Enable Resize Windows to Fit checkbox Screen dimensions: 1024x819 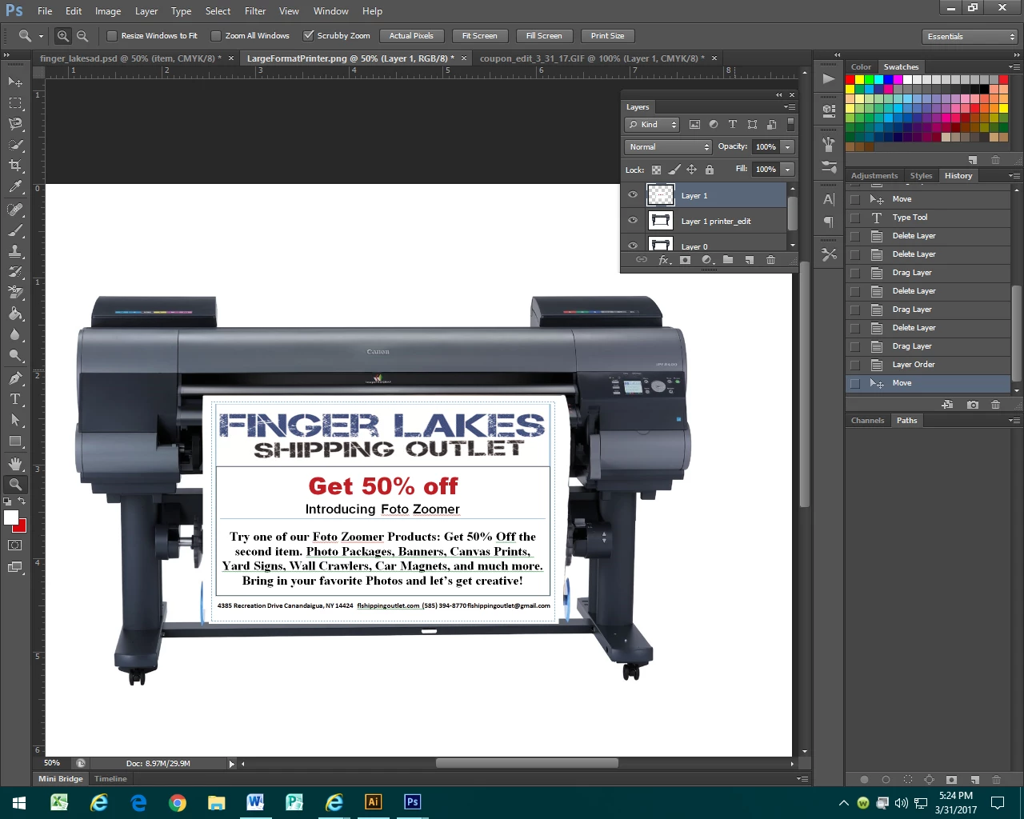click(x=112, y=36)
